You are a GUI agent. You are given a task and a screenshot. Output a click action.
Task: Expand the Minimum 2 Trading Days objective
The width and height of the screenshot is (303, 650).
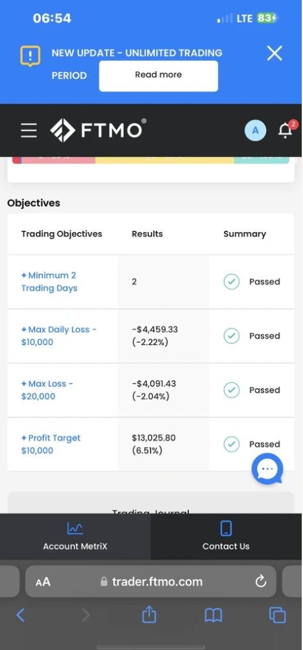coord(49,281)
